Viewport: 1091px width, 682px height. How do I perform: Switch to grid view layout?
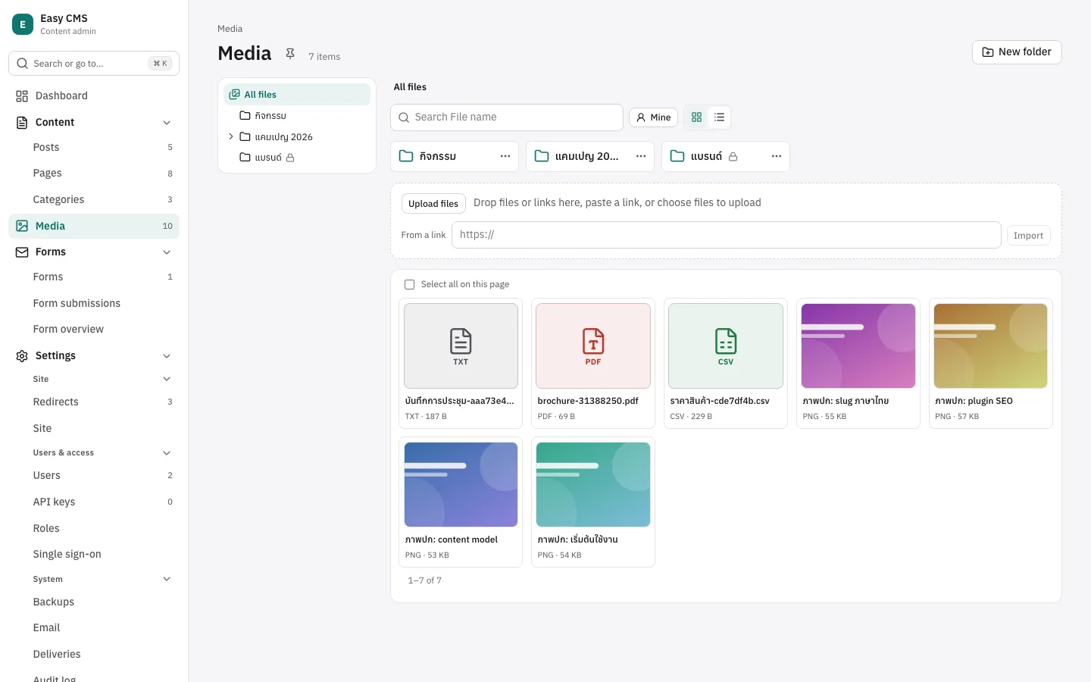697,117
